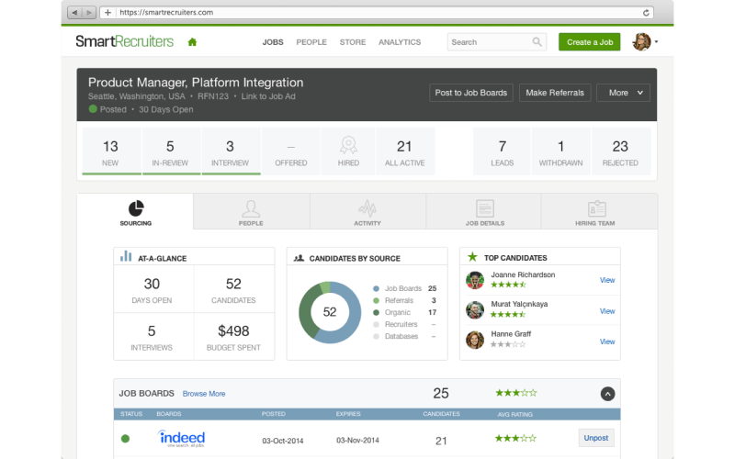Select the Offered stage tile

tap(291, 151)
